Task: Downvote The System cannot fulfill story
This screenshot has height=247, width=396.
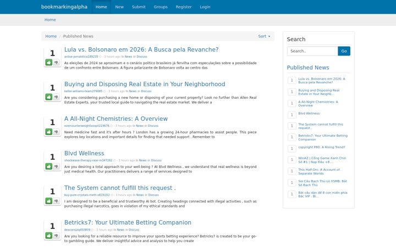Action: point(56,201)
